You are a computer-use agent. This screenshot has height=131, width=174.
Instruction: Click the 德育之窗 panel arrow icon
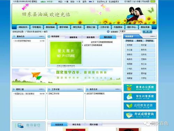14,89
